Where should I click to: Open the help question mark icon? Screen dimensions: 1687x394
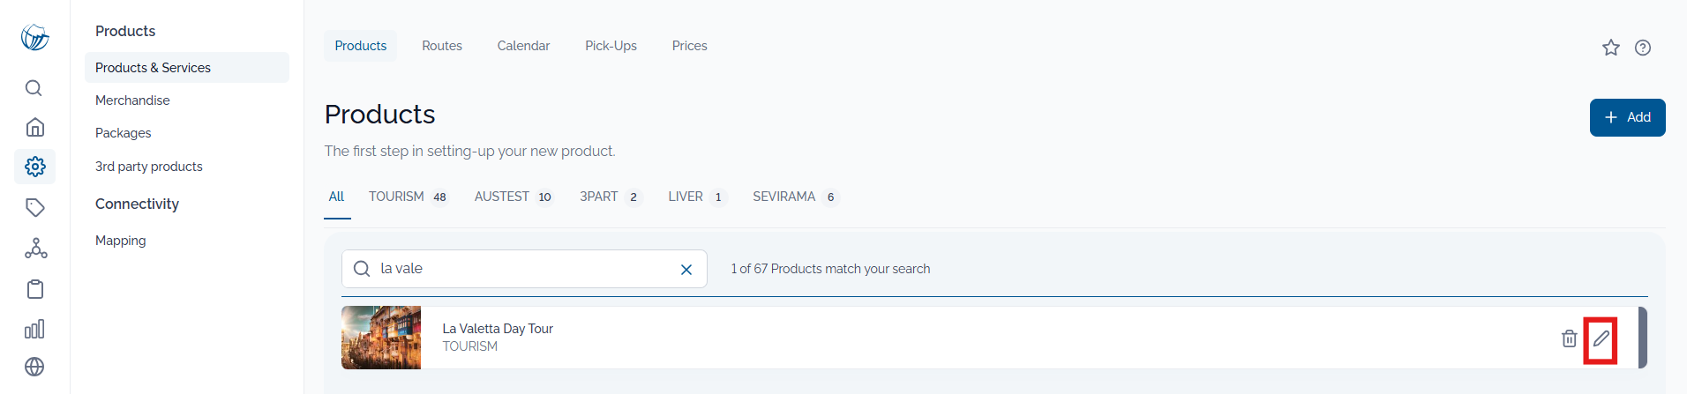[1643, 48]
